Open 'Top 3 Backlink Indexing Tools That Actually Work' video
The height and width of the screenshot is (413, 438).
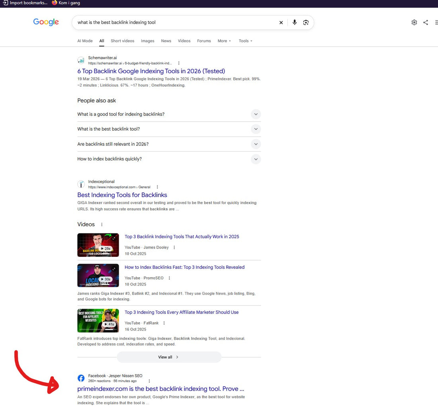pyautogui.click(x=182, y=237)
